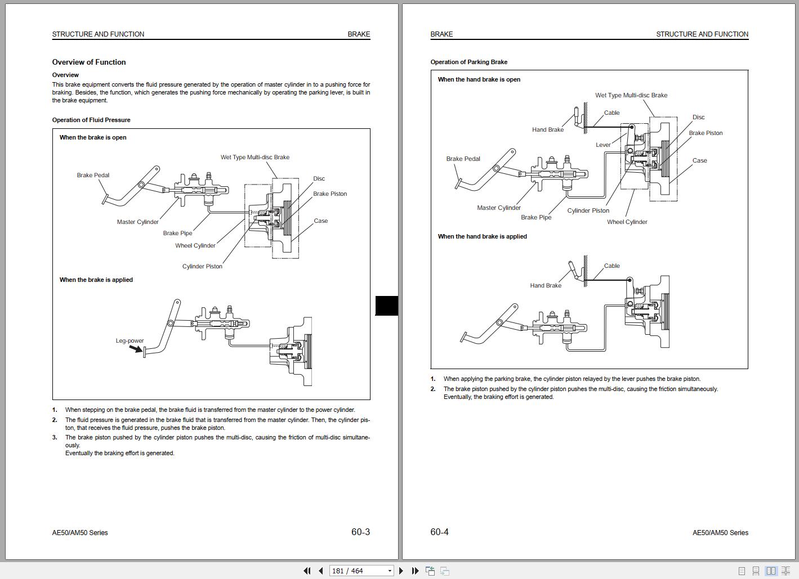Image resolution: width=799 pixels, height=579 pixels.
Task: Click page number '60-4' in the footer
Action: 440,532
